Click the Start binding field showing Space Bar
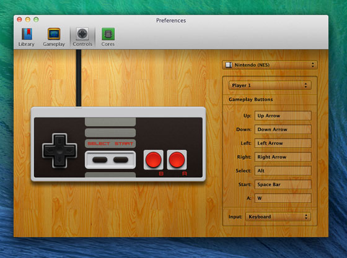Screen dimensions: 347x258 coord(283,184)
